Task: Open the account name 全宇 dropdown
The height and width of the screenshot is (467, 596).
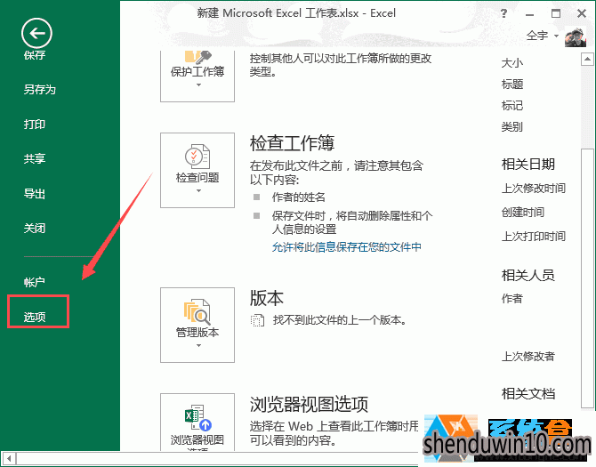Action: coord(542,36)
